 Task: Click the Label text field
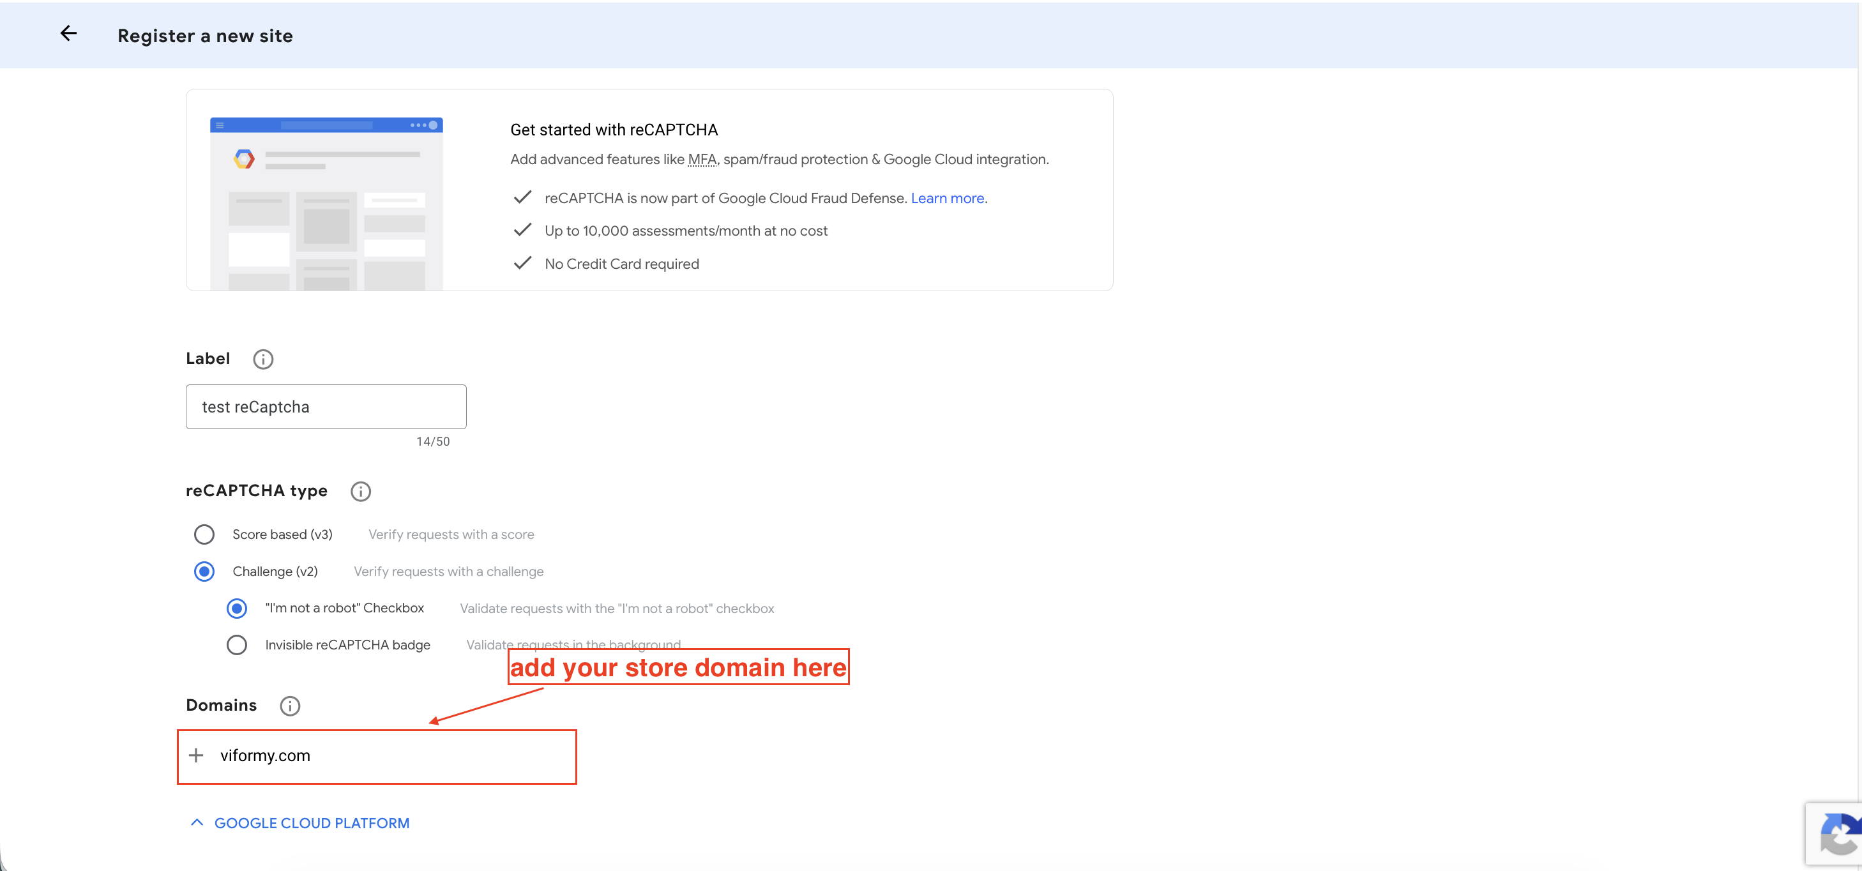326,407
